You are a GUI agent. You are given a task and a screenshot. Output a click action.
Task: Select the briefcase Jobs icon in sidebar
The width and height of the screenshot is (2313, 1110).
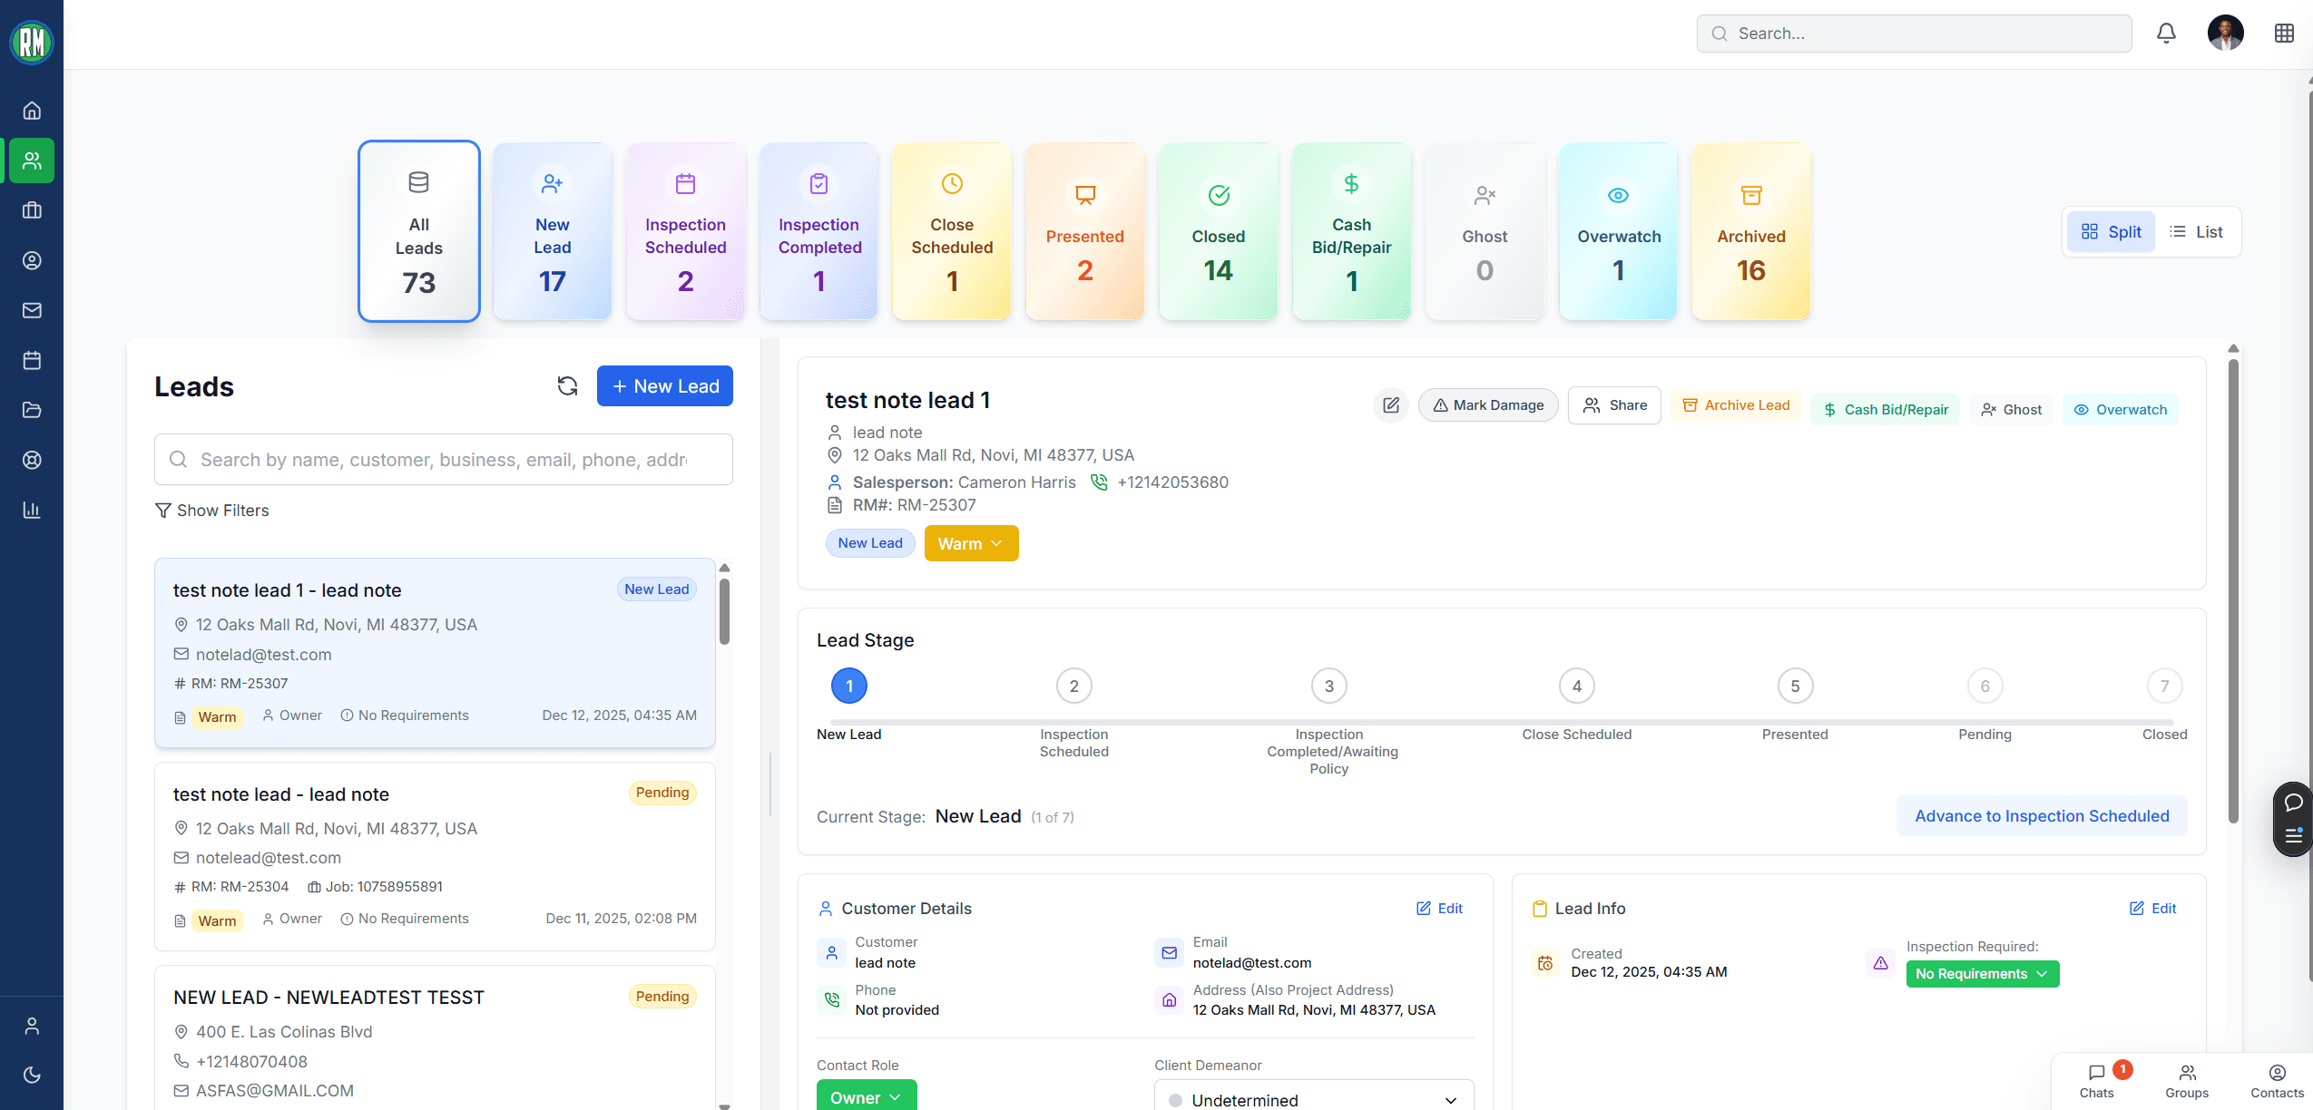(x=32, y=210)
